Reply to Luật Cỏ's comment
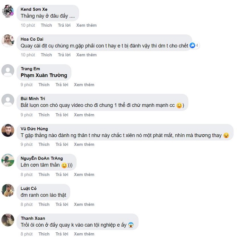Screen dimensions: 237x240 pos(62,204)
